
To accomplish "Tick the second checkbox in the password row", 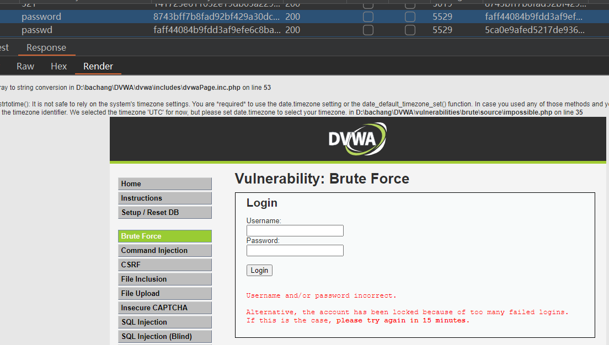I will (410, 17).
